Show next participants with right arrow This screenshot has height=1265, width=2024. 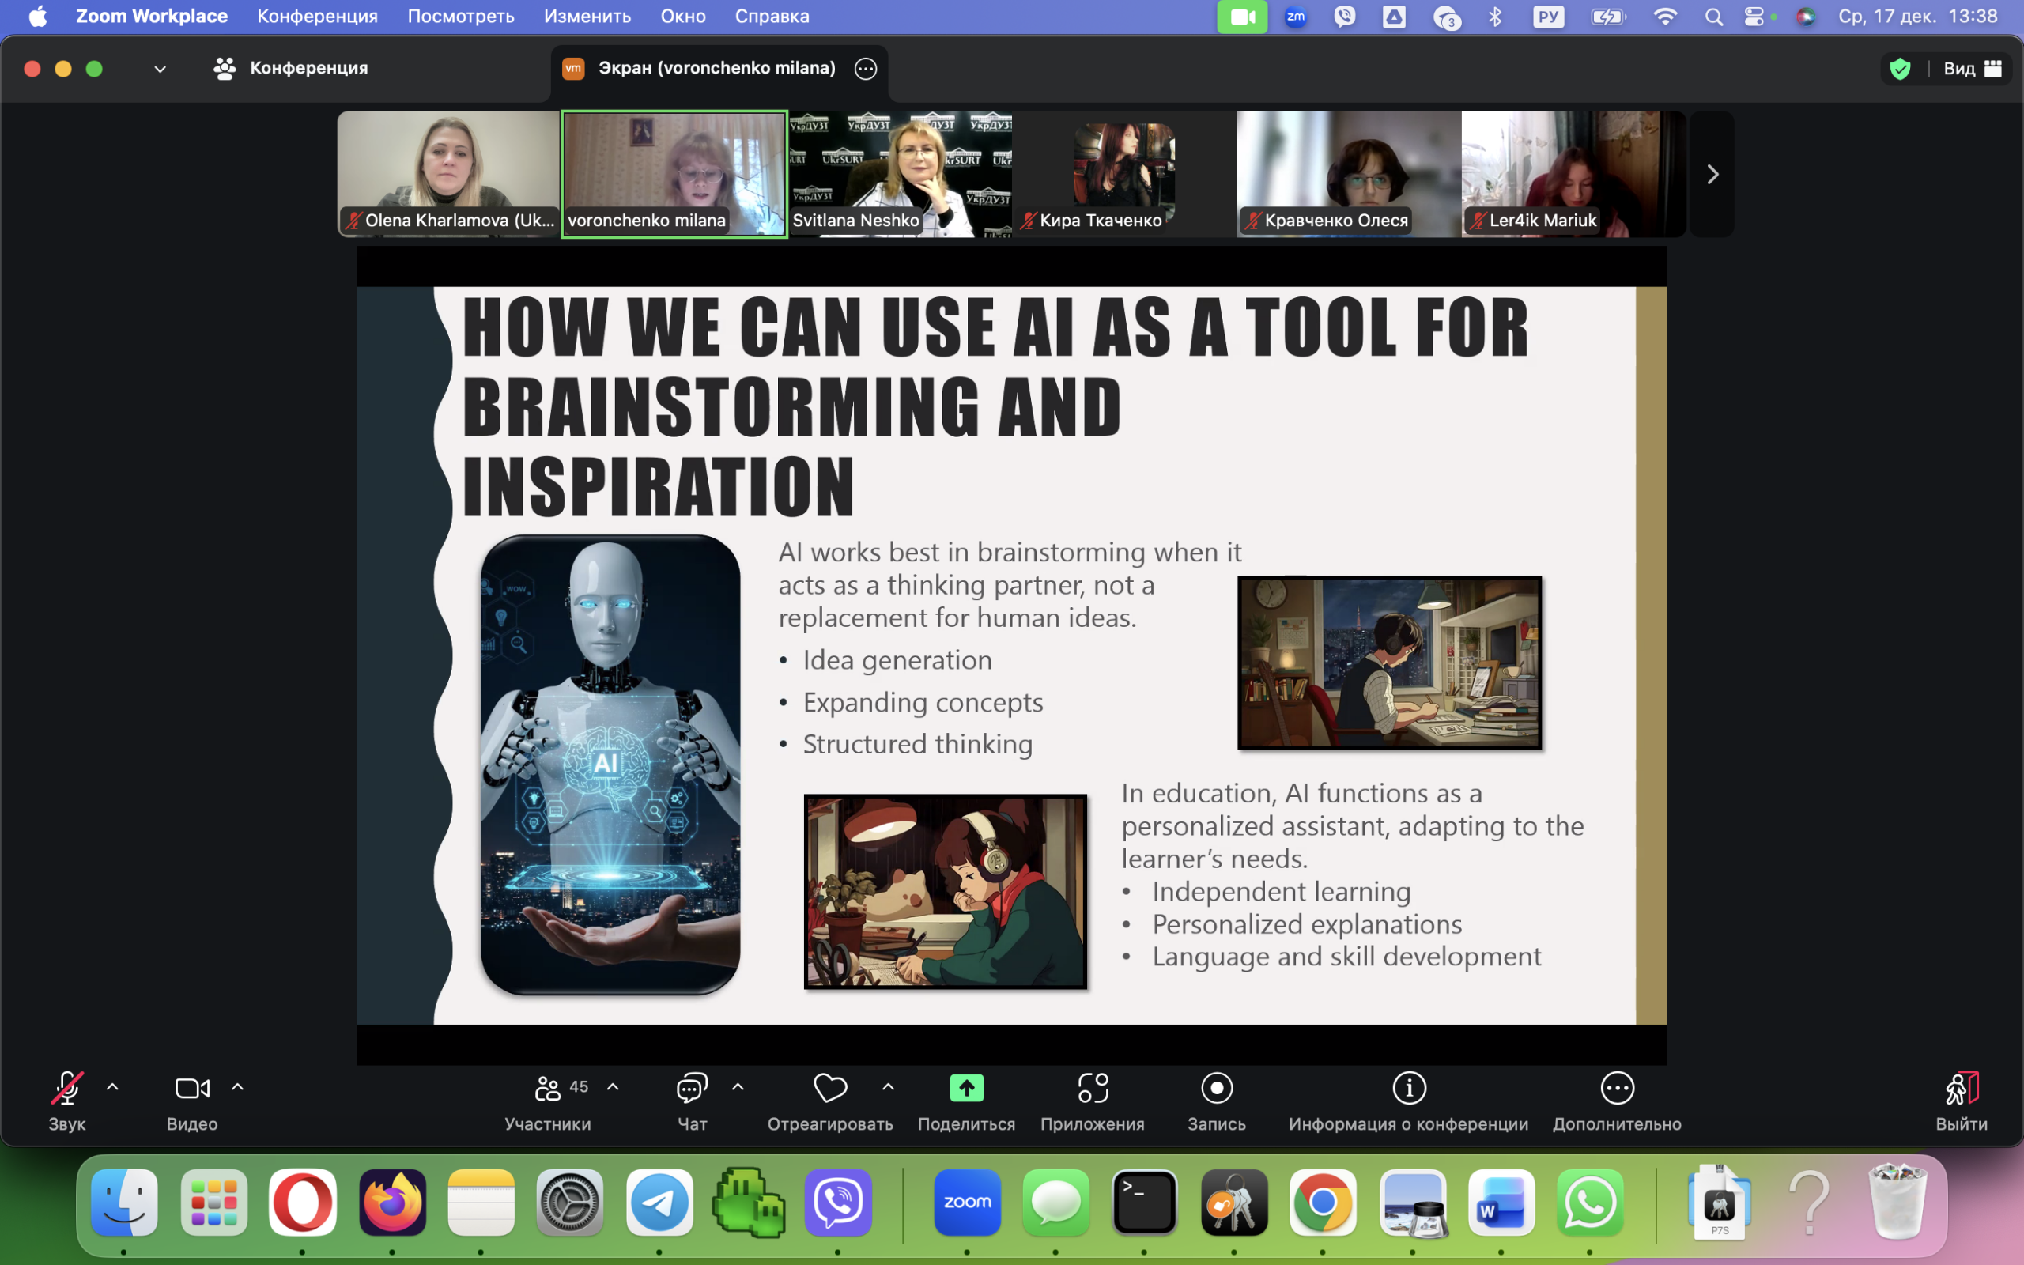[x=1712, y=174]
